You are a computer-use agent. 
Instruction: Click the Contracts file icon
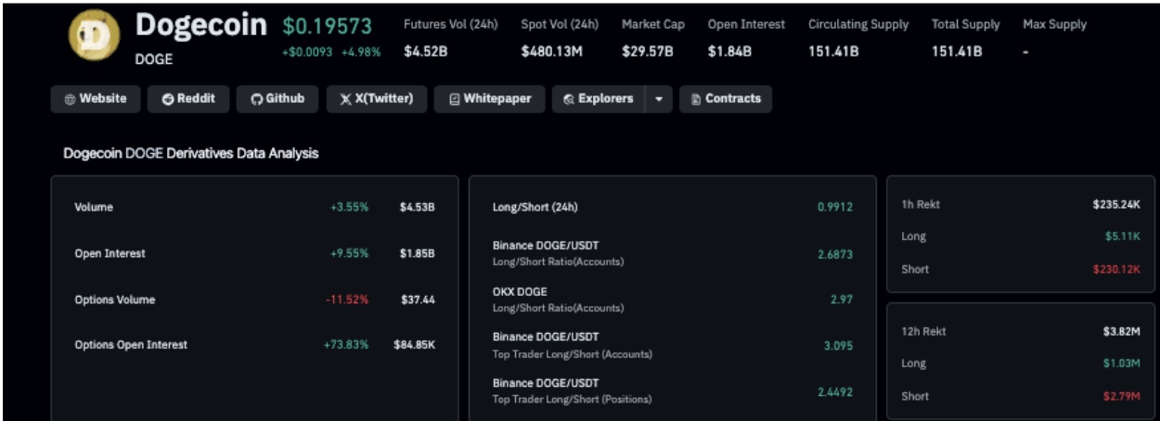coord(696,99)
